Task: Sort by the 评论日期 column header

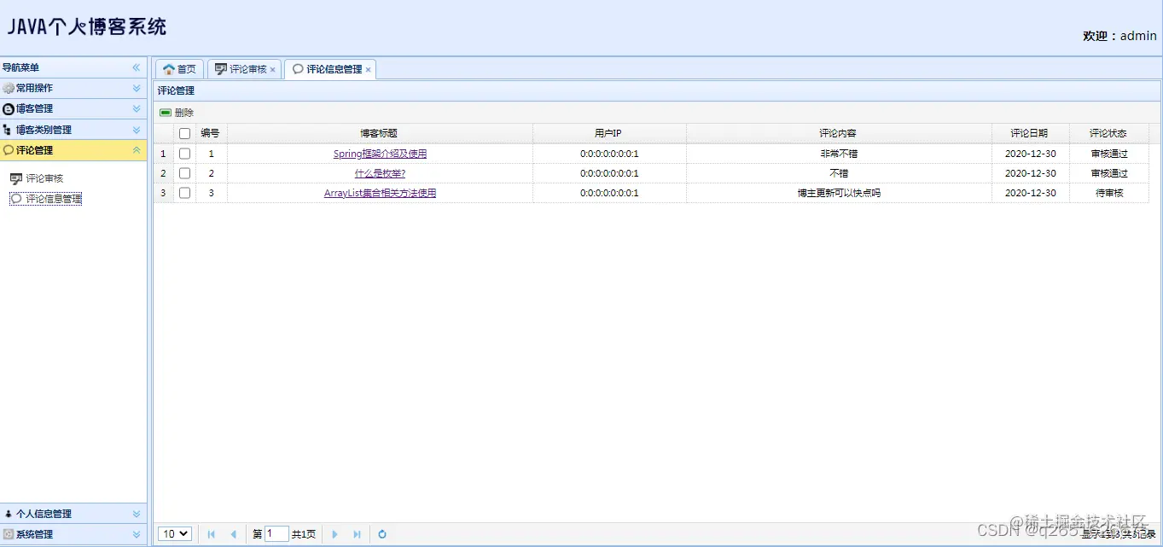Action: (x=1030, y=133)
